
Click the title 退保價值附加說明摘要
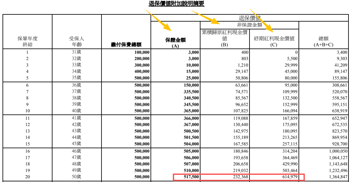coord(176,3)
